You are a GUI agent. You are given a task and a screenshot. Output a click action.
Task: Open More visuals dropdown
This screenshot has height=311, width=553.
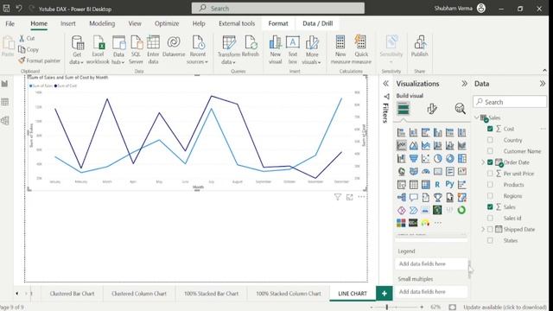click(312, 50)
